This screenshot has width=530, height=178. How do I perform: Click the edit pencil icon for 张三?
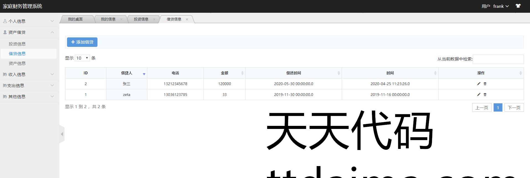[x=478, y=84]
